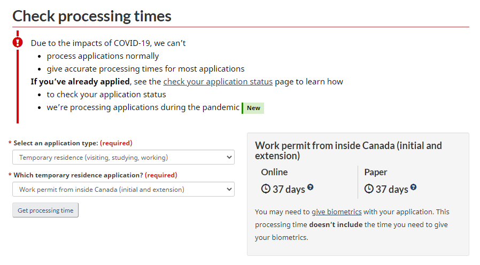Screen dimensions: 480x265
Task: Open help tooltip beside Paper 37 days
Action: 413,188
